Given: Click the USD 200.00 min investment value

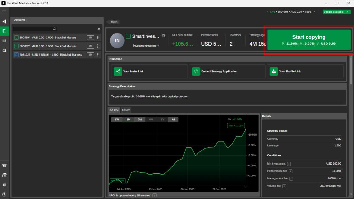Looking at the screenshot, I should pos(334,164).
